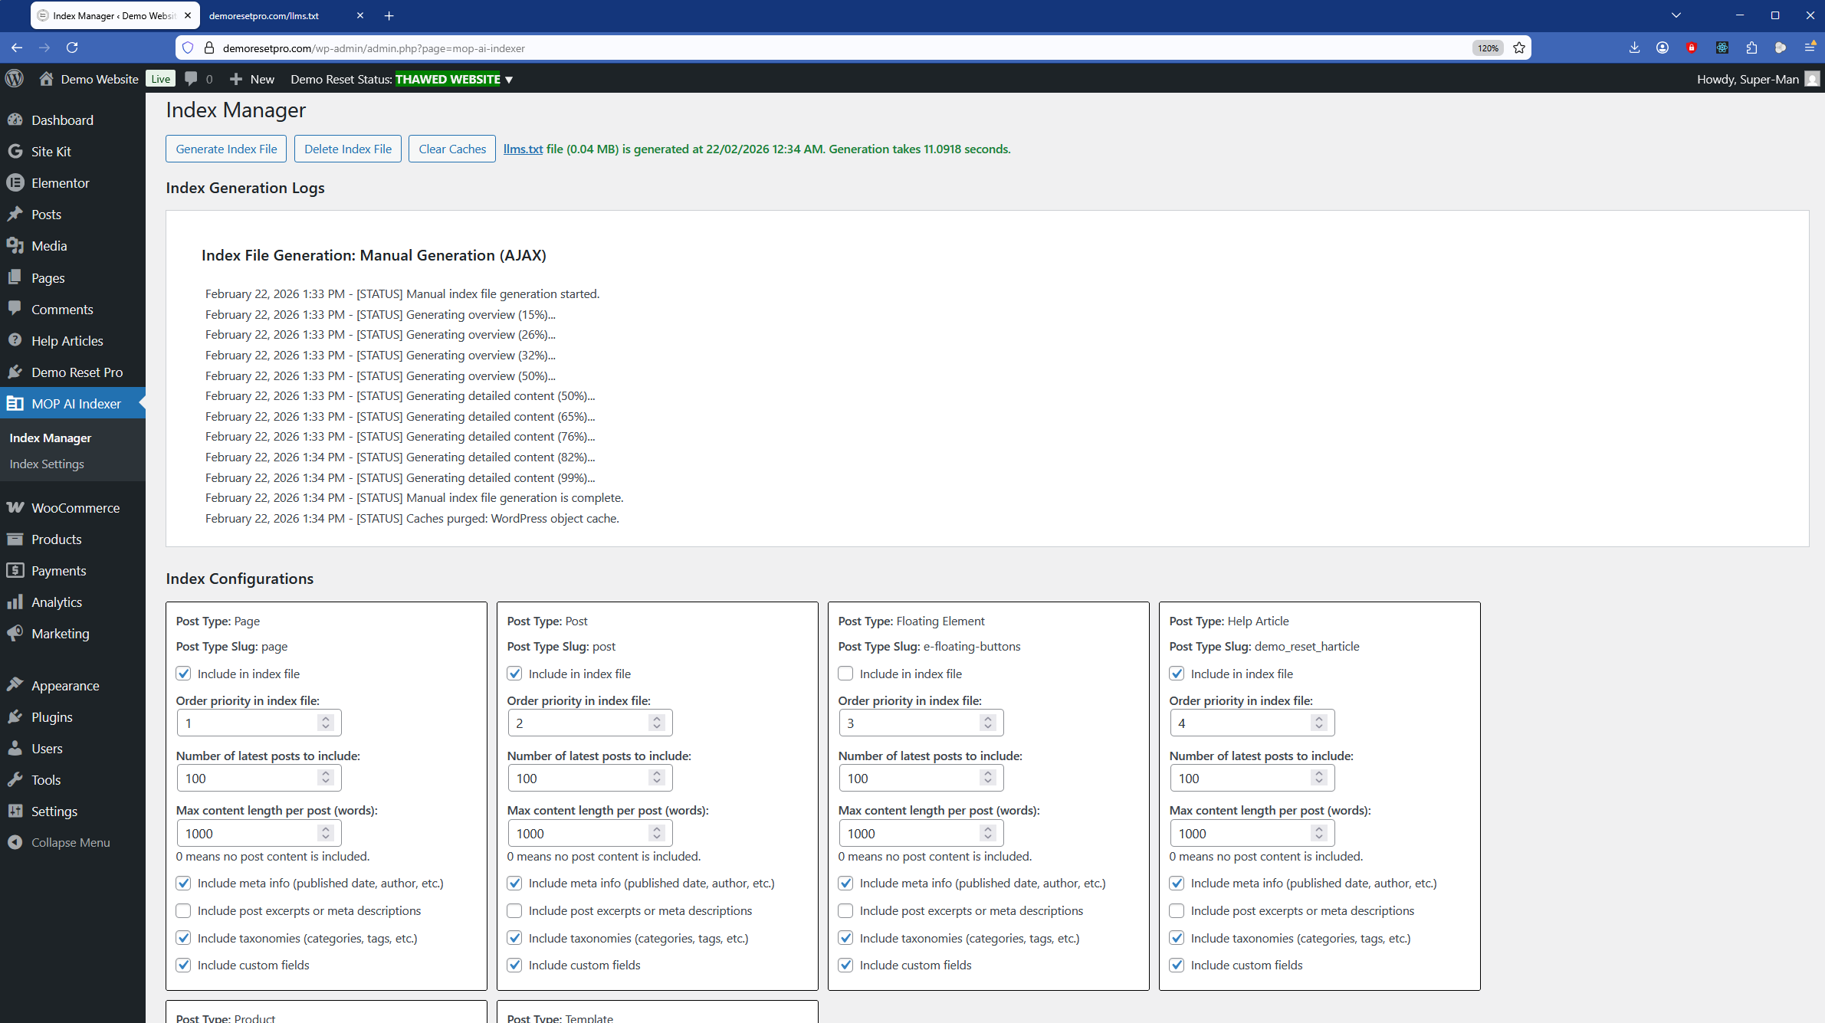The width and height of the screenshot is (1825, 1023).
Task: Open the WordPress logo menu
Action: pyautogui.click(x=14, y=78)
